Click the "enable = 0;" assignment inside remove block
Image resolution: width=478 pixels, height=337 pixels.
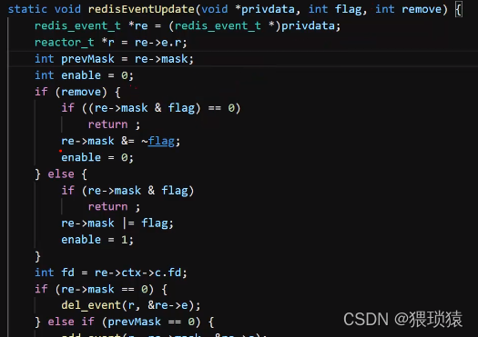97,157
